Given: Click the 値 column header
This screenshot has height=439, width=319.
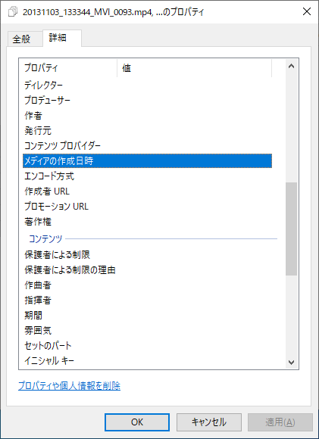Looking at the screenshot, I should [194, 68].
